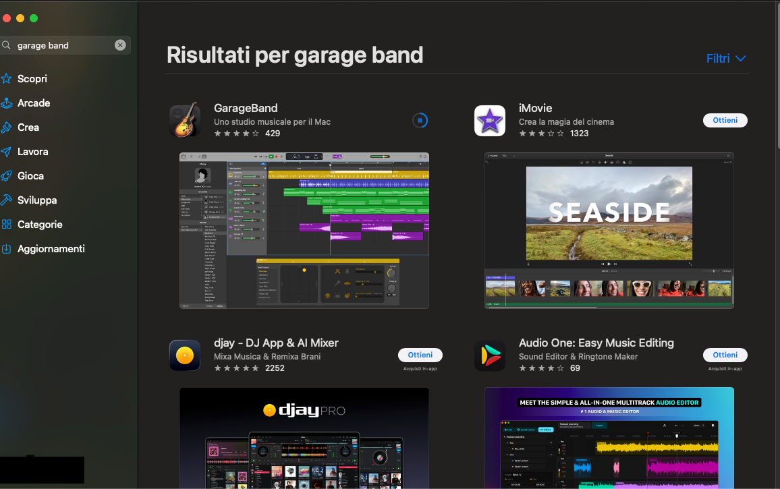
Task: Open djay - DJ App & AI Mixer title
Action: (276, 343)
